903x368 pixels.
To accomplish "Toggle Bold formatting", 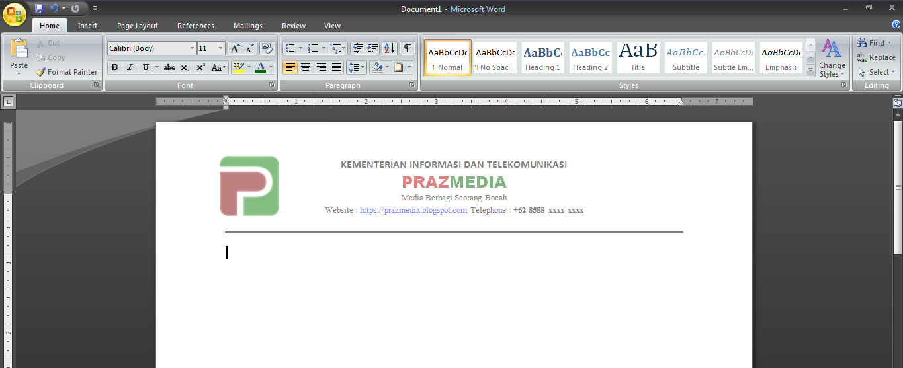I will tap(115, 67).
